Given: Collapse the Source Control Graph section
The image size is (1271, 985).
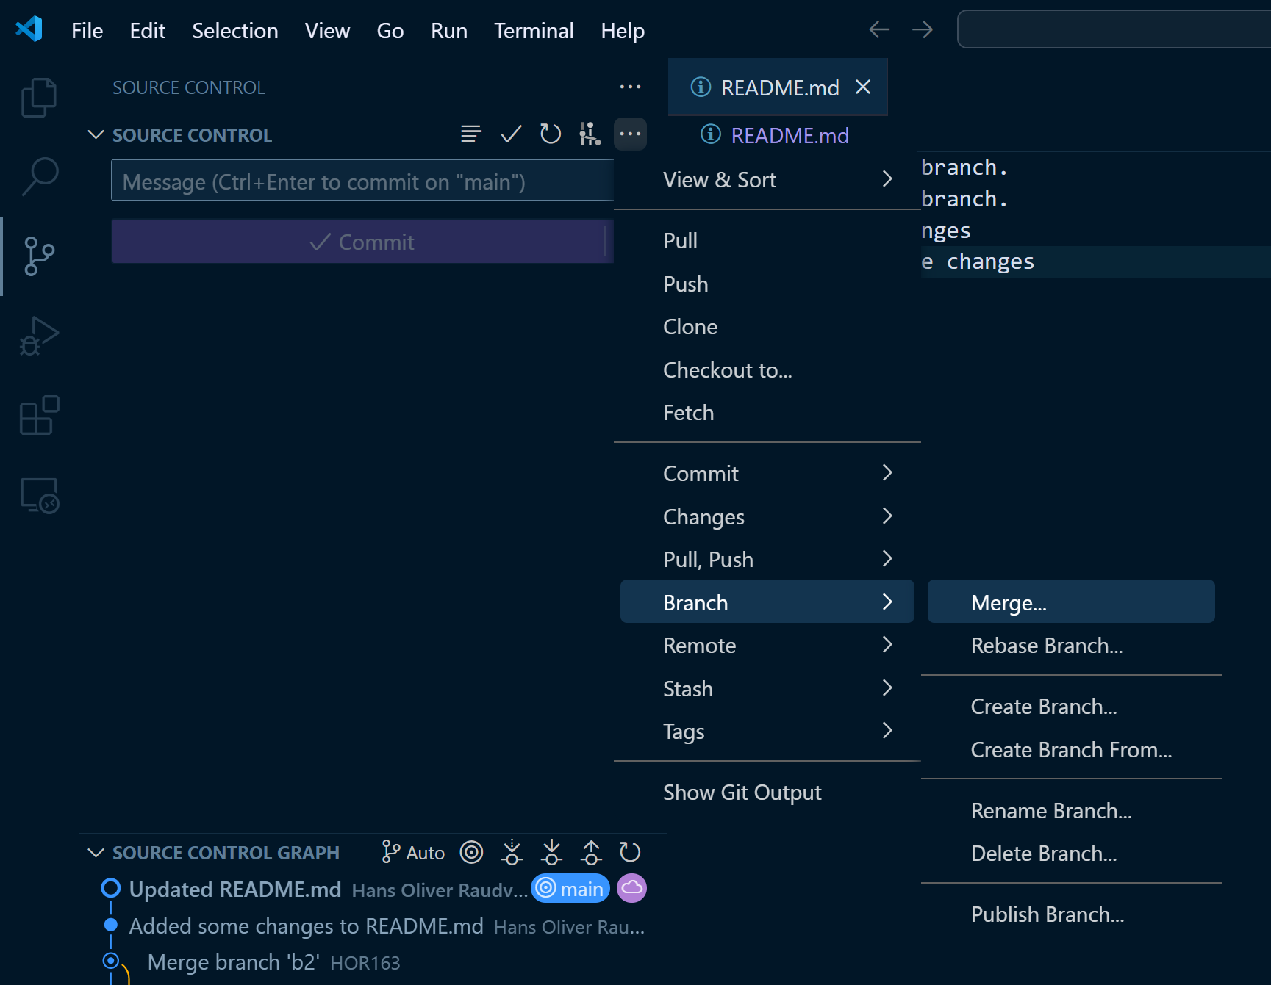Looking at the screenshot, I should point(96,853).
